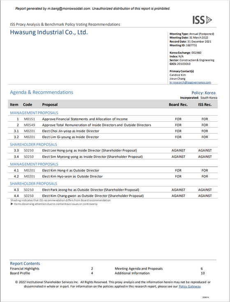Click the first SHAREHOLDER PROPOSALS section heading
Viewport: 230px width, 302px height.
(34, 145)
